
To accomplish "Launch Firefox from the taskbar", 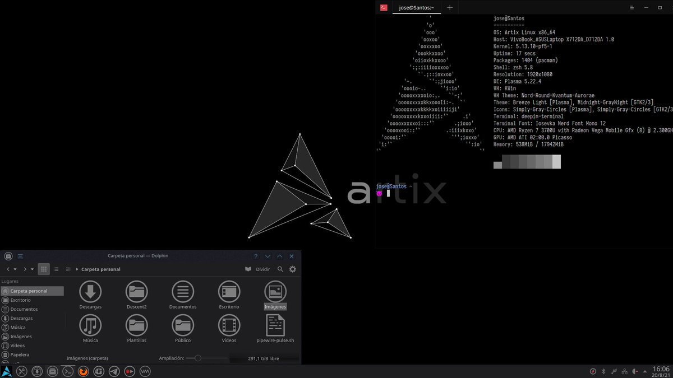I will [83, 371].
